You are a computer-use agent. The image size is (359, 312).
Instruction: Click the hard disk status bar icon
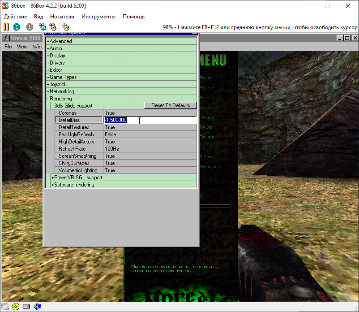26,307
